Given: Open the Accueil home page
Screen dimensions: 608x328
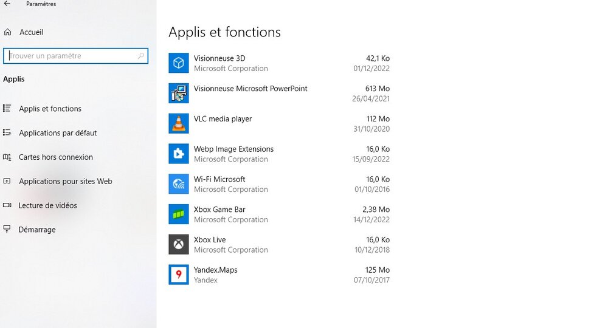Looking at the screenshot, I should click(31, 32).
